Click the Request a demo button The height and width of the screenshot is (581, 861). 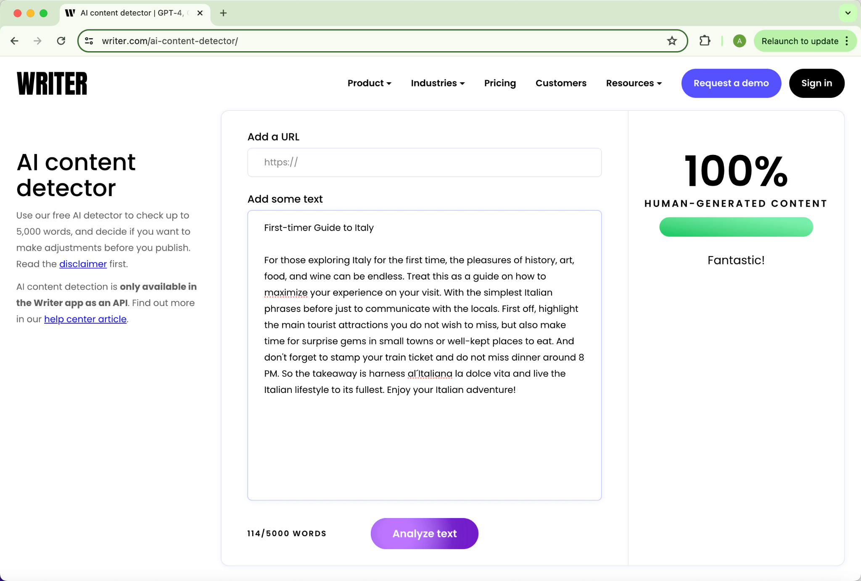(731, 83)
